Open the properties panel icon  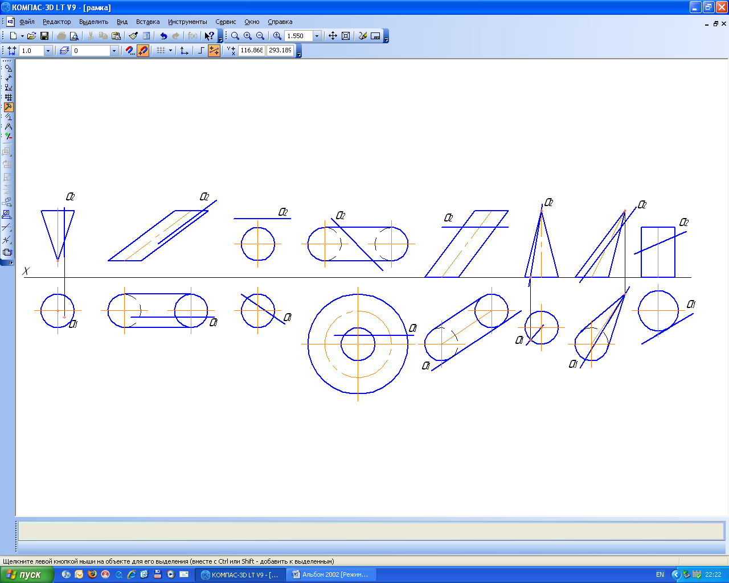(x=146, y=36)
